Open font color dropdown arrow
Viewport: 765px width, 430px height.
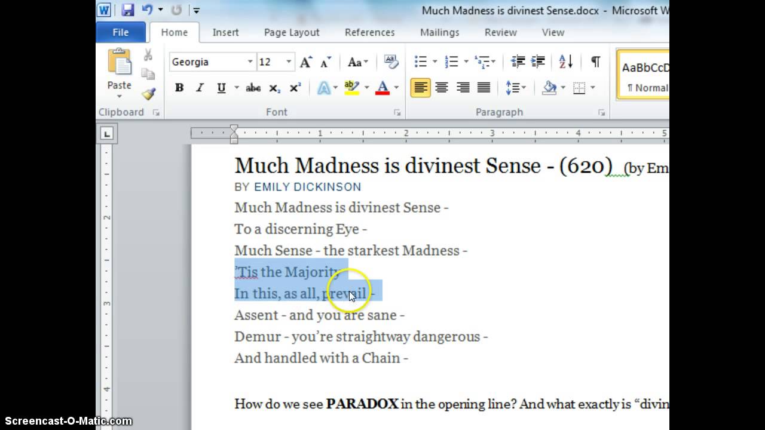[x=396, y=88]
